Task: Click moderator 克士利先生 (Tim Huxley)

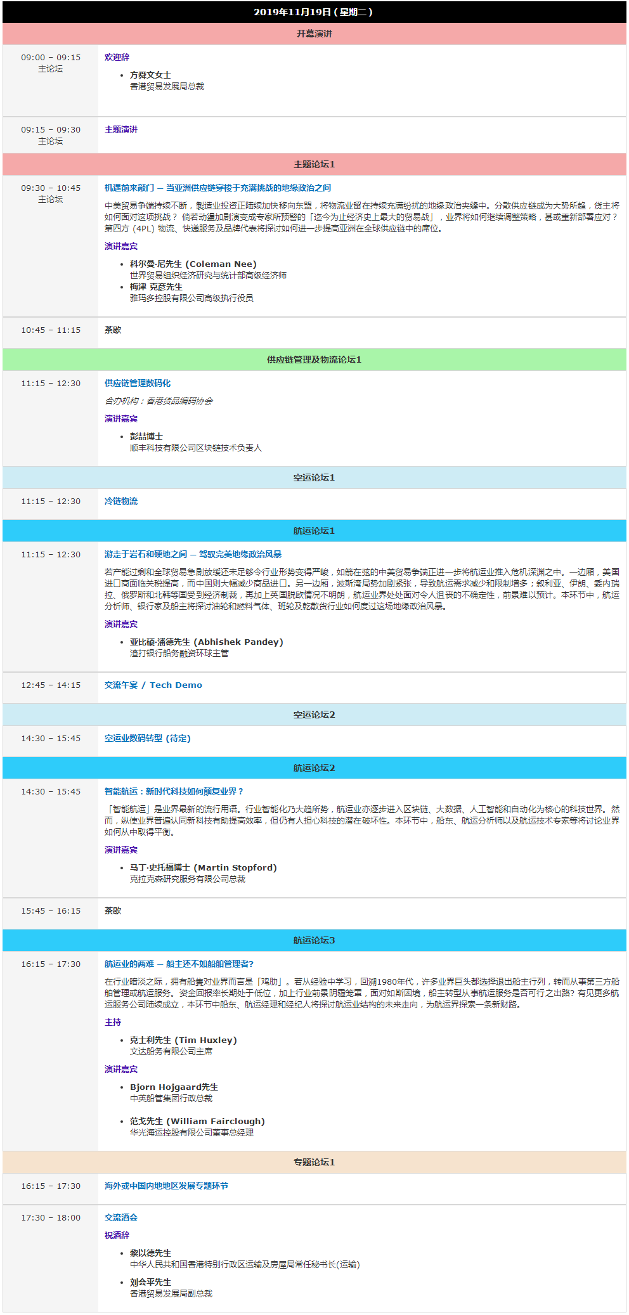Action: point(183,1040)
